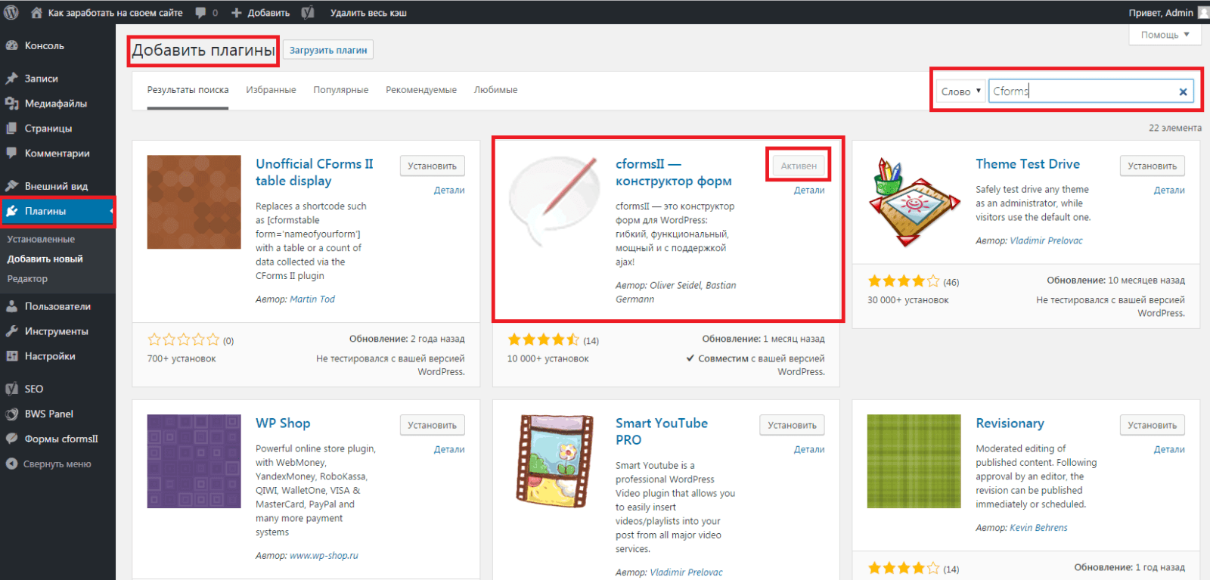This screenshot has width=1210, height=580.
Task: Click the WP Shop plugin thumbnail
Action: tap(194, 461)
